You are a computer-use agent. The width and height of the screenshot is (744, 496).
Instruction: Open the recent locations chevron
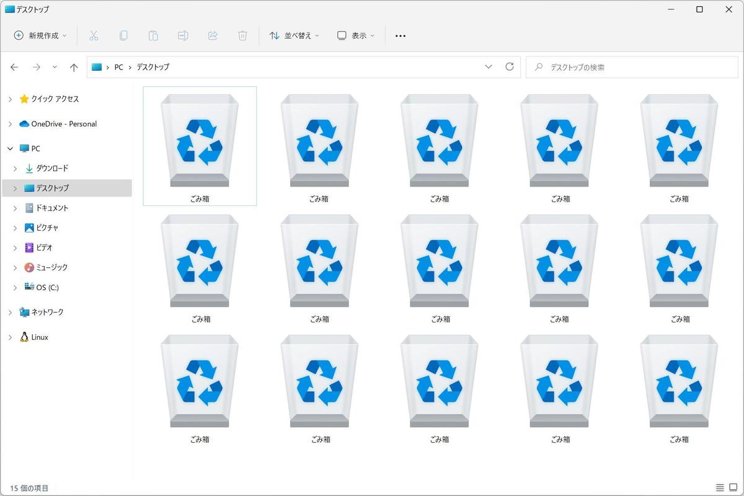(55, 67)
